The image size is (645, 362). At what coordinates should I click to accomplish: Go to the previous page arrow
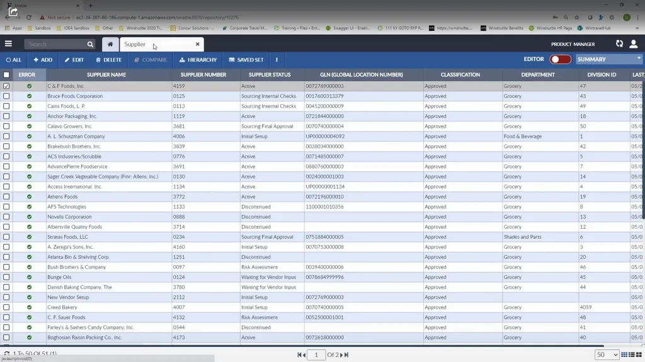(x=304, y=354)
